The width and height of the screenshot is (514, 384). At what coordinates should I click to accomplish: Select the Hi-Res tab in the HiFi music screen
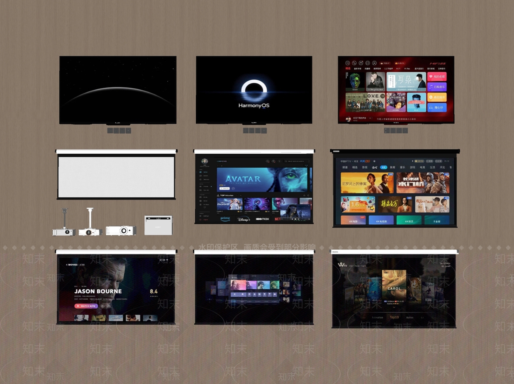click(x=407, y=68)
